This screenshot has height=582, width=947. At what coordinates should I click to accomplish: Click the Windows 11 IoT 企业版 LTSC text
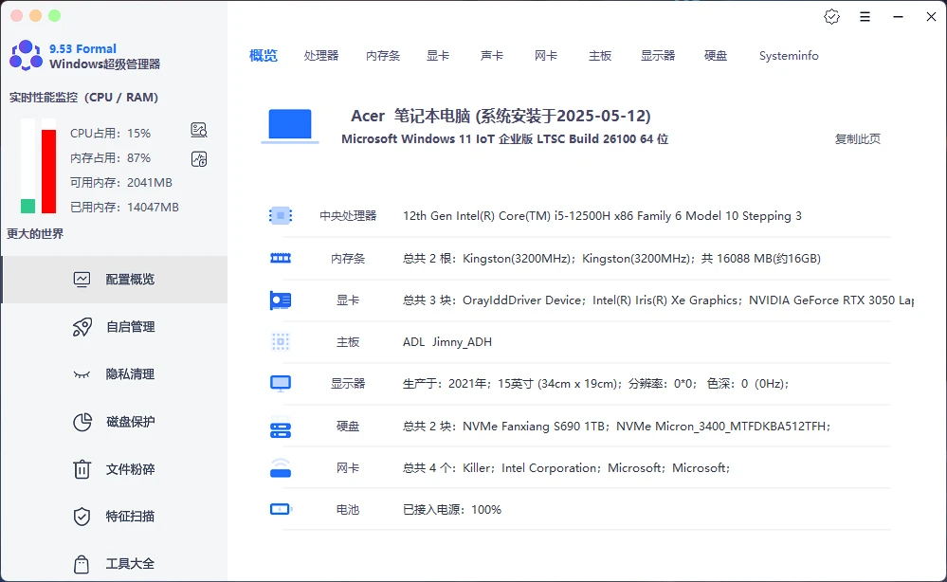(505, 138)
